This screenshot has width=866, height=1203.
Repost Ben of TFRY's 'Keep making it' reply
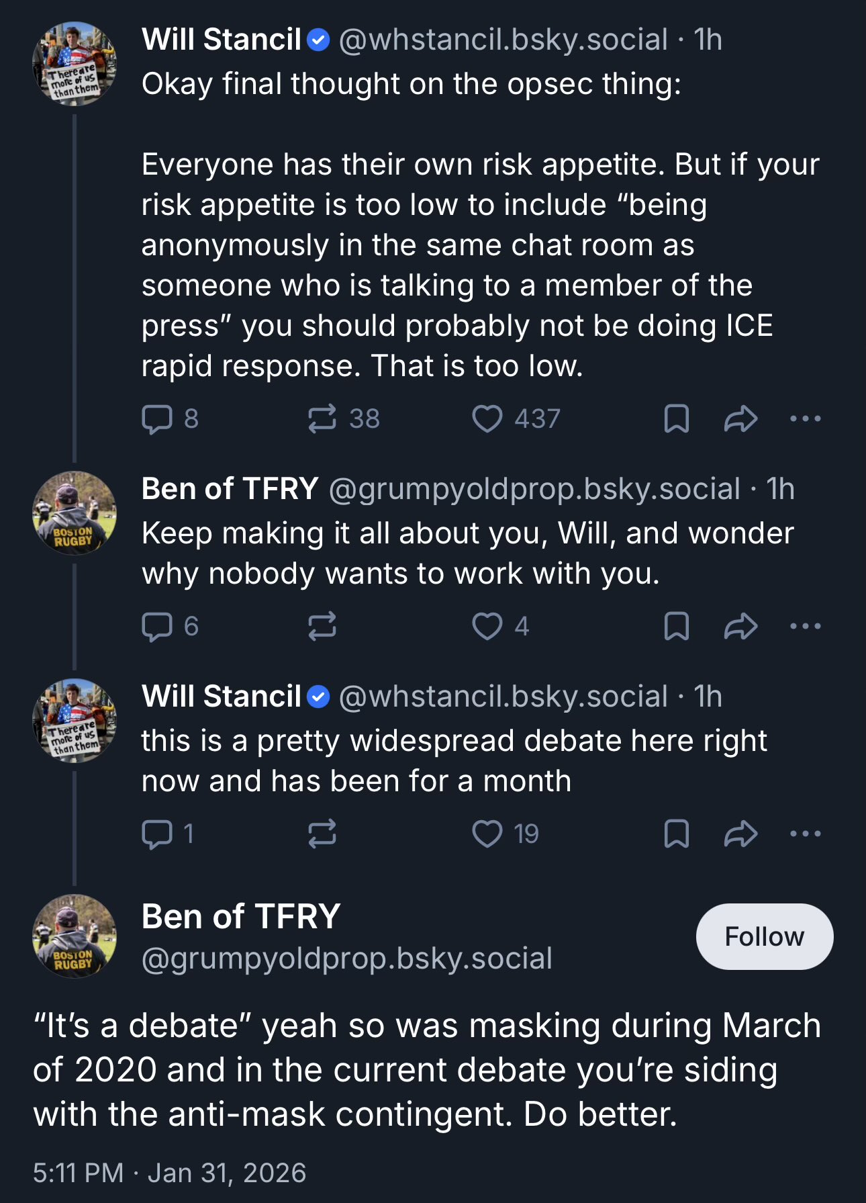[322, 626]
